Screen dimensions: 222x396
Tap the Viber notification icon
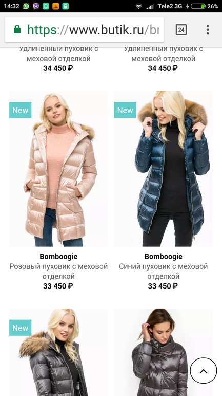click(36, 6)
